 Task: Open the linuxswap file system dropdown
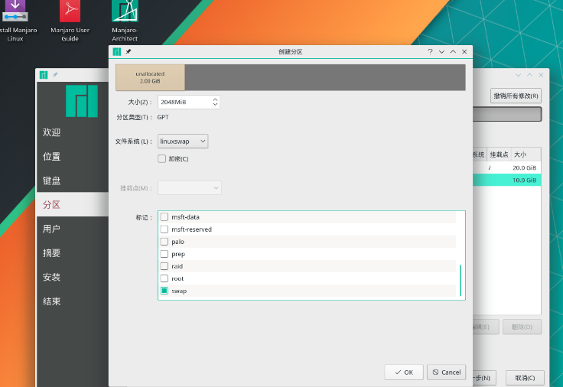(183, 141)
